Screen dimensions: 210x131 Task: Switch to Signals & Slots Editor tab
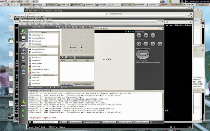pos(82,84)
